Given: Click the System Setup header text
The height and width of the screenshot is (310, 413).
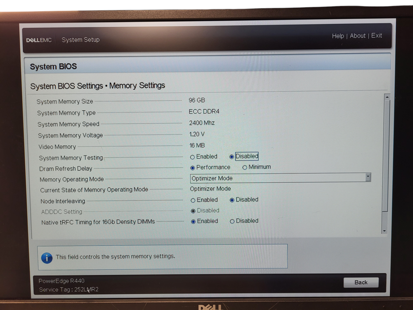Looking at the screenshot, I should [81, 40].
